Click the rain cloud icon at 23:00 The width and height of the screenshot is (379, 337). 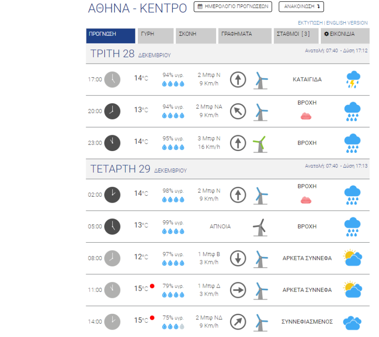[x=353, y=143]
